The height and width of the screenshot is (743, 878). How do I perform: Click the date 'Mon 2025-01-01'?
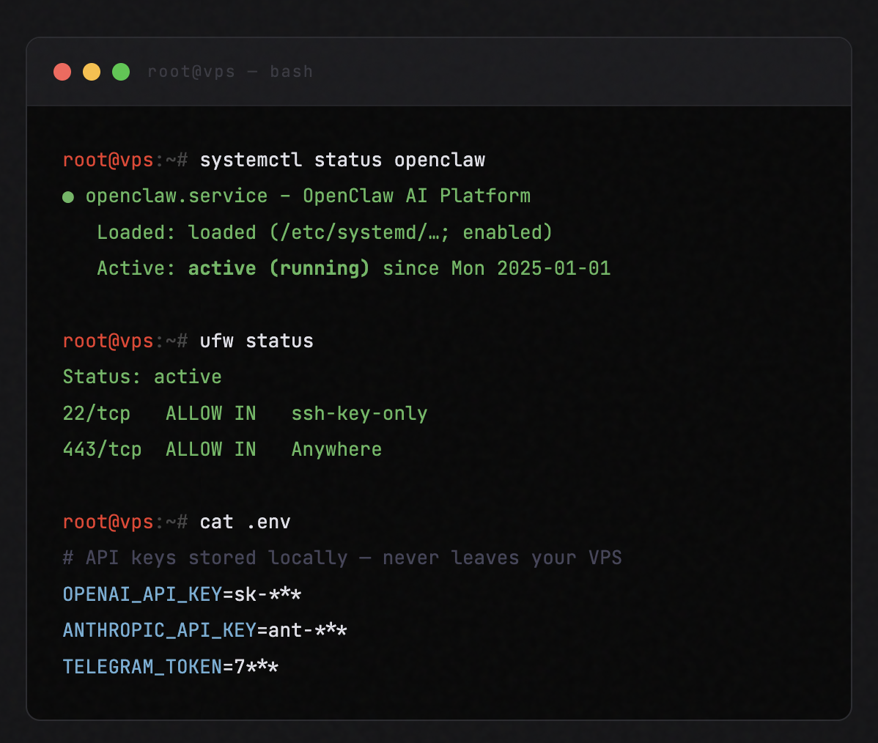point(531,268)
